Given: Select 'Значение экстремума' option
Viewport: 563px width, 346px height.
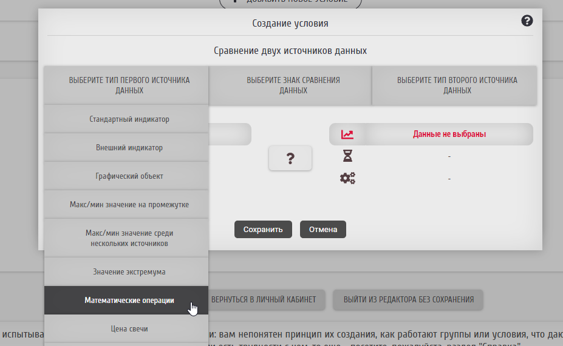Looking at the screenshot, I should 129,272.
